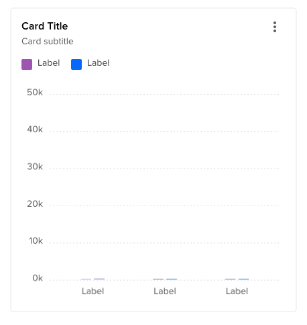Toggle the blue series via its legend Label text
The width and height of the screenshot is (307, 325).
pyautogui.click(x=99, y=63)
